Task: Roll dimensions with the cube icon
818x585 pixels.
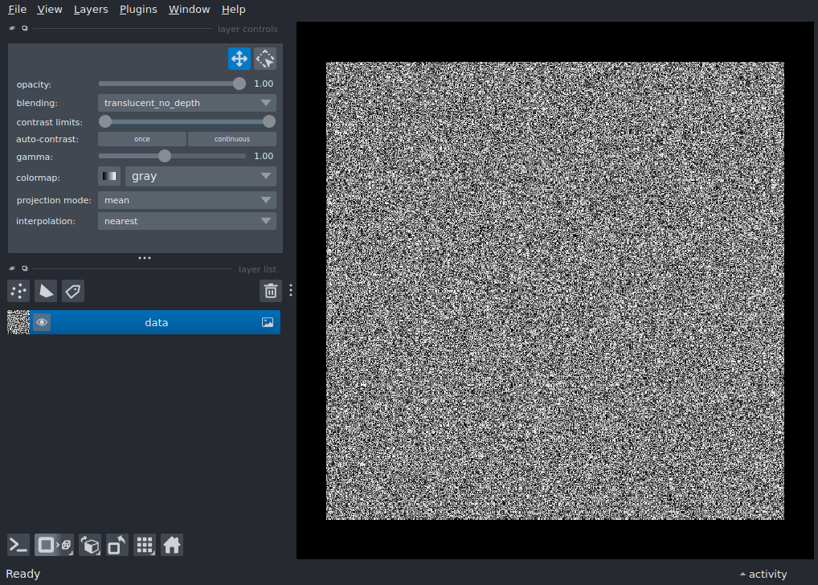Action: coord(90,545)
